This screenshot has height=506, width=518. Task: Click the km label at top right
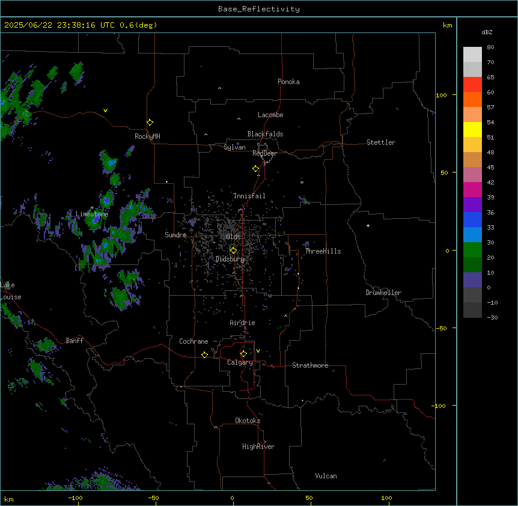pyautogui.click(x=447, y=25)
